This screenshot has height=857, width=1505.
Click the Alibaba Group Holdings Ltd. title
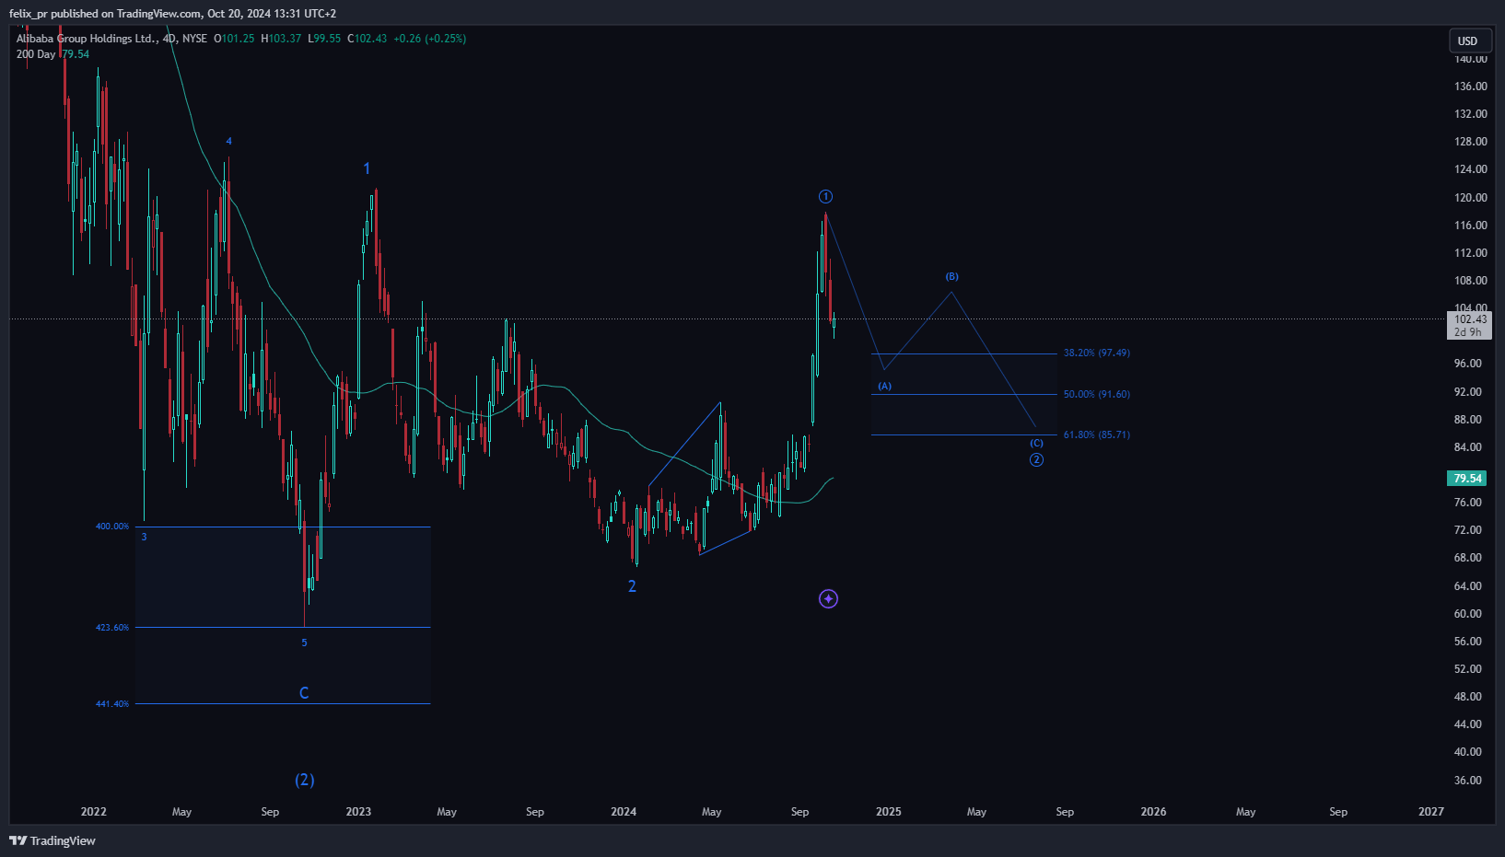87,39
